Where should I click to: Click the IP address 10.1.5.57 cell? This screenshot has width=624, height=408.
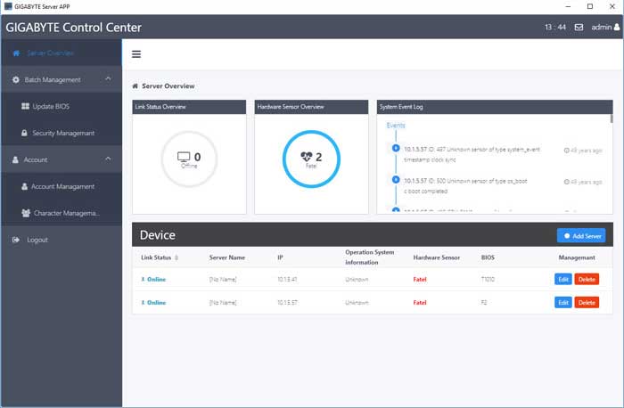tap(287, 303)
